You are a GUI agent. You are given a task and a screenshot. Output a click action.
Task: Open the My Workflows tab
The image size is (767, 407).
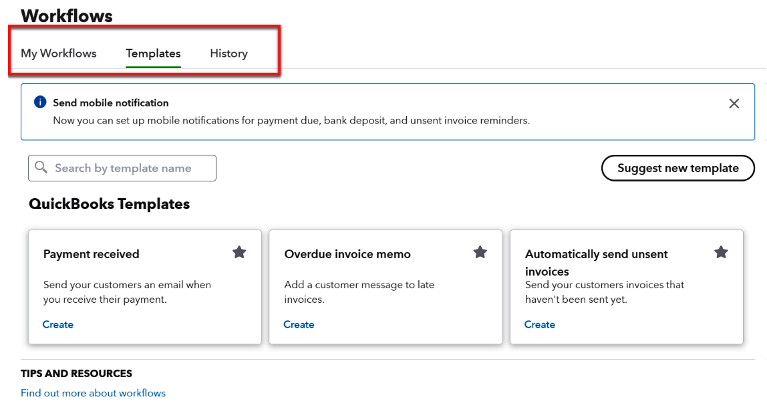point(59,53)
